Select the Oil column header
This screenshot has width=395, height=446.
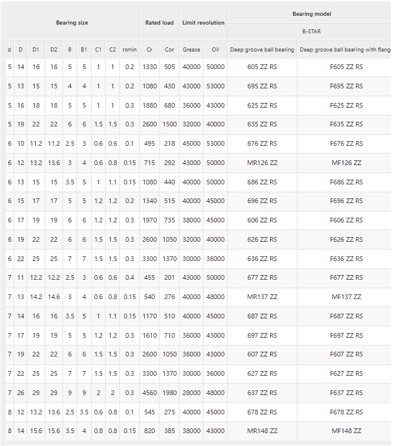(215, 50)
